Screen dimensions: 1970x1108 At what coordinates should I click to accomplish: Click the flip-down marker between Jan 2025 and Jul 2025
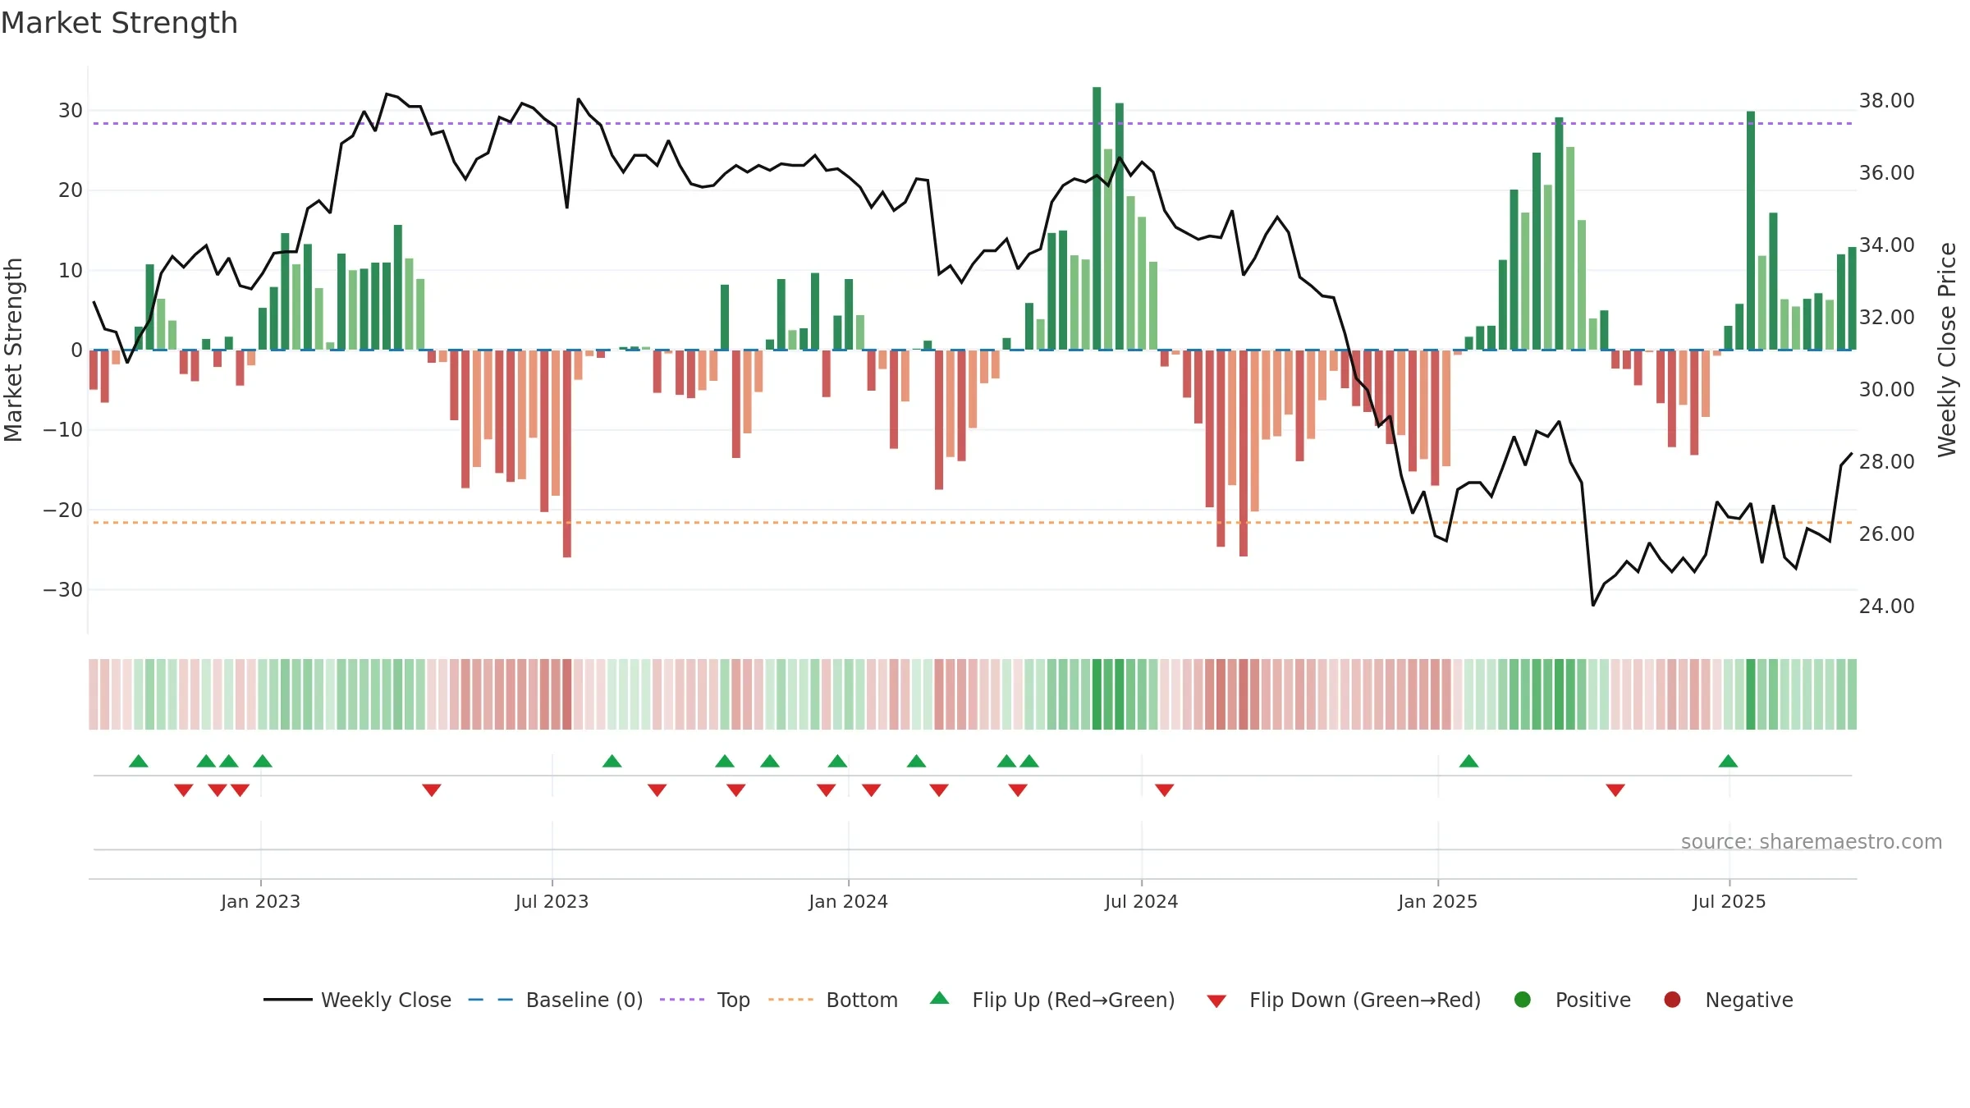coord(1615,790)
